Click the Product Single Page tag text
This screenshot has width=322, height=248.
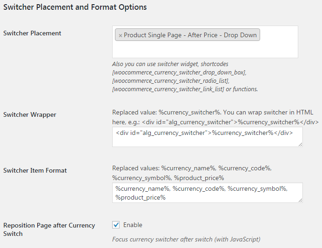tap(190, 35)
